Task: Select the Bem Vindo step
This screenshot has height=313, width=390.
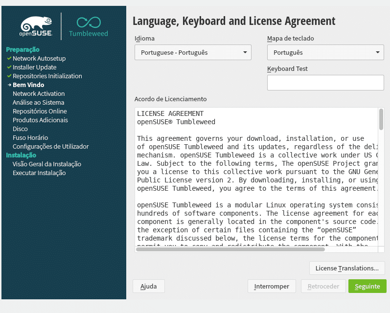Action: pos(28,85)
